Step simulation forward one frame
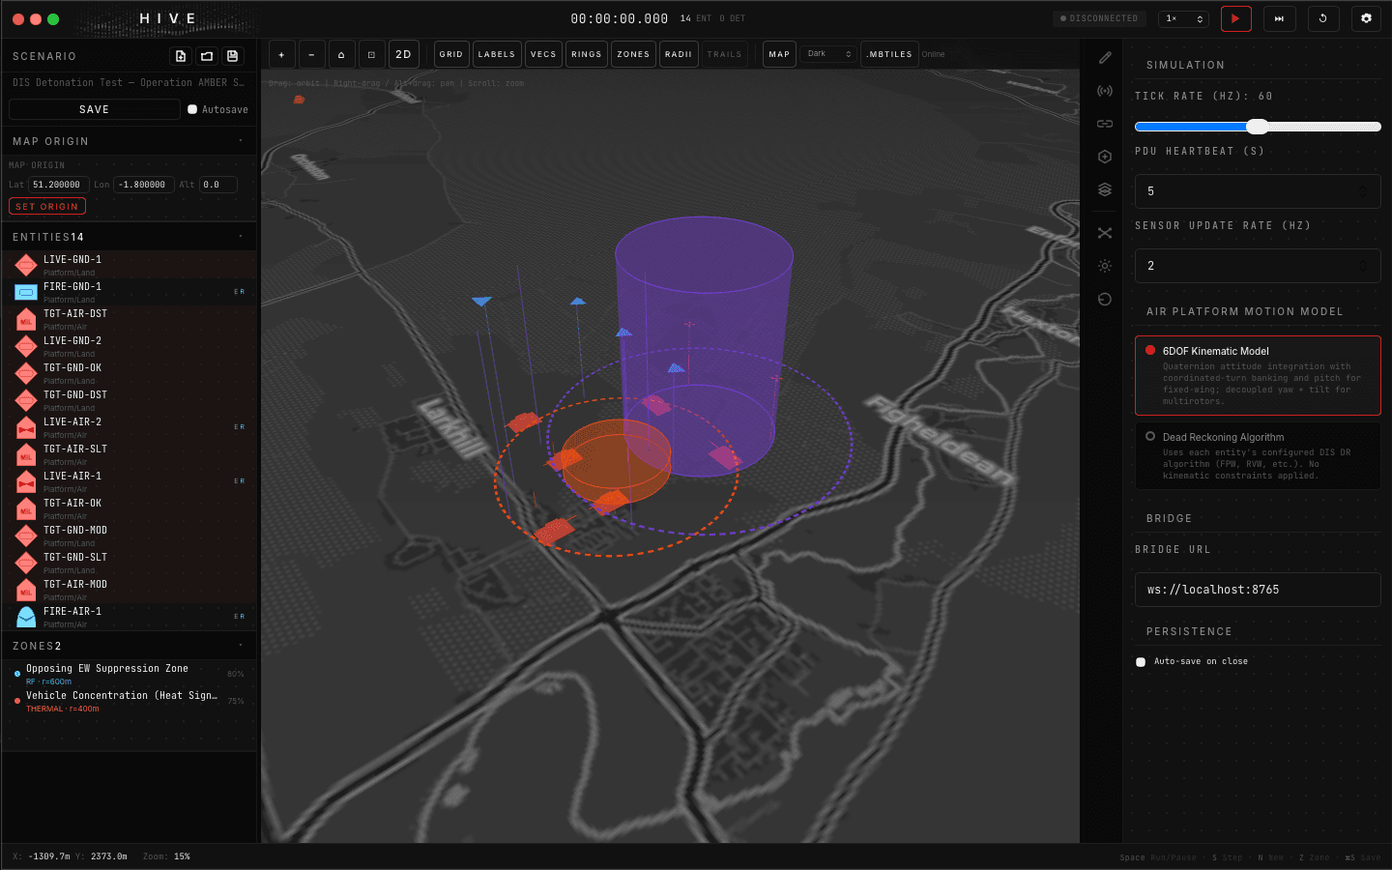Screen dimensions: 1392x870 (1279, 18)
